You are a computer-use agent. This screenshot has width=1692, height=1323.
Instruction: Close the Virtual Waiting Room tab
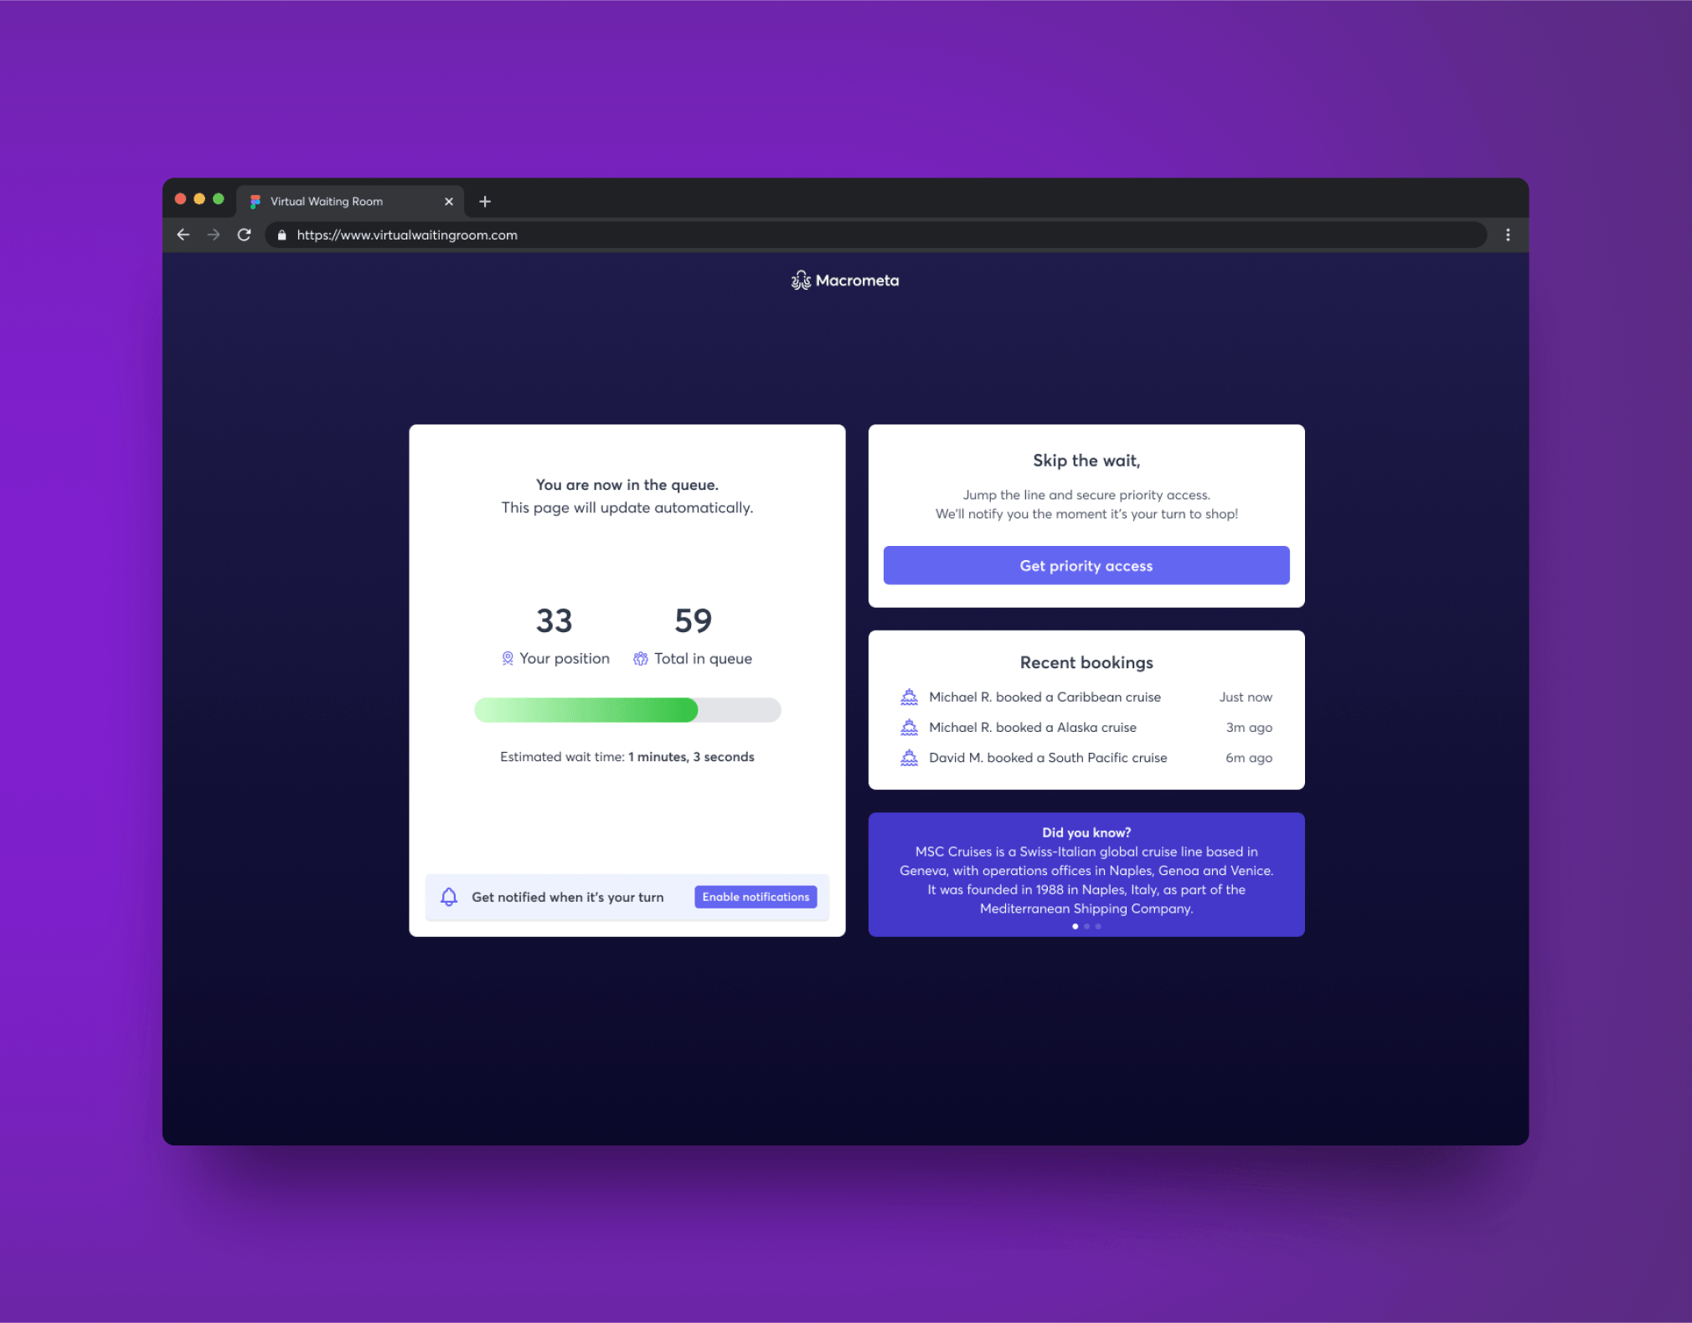click(449, 202)
